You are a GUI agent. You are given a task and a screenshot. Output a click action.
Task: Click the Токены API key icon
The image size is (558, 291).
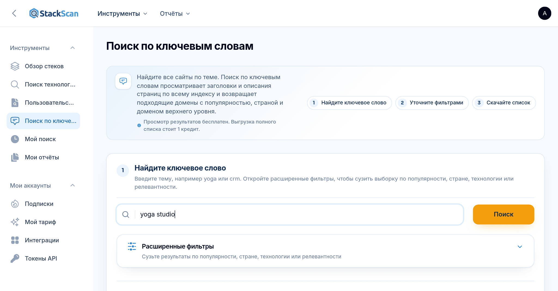[x=15, y=259]
